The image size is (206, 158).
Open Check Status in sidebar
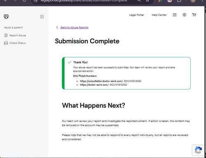tap(17, 43)
